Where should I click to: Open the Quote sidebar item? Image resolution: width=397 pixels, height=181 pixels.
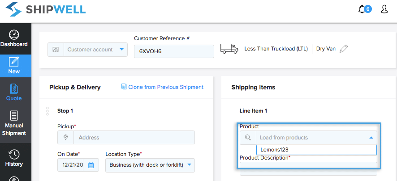14,92
